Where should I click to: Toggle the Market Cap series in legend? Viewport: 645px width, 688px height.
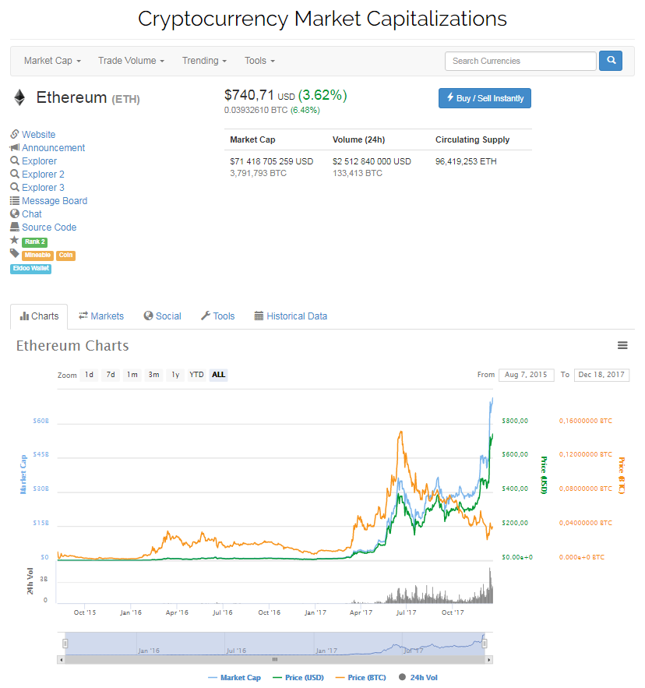pyautogui.click(x=234, y=677)
